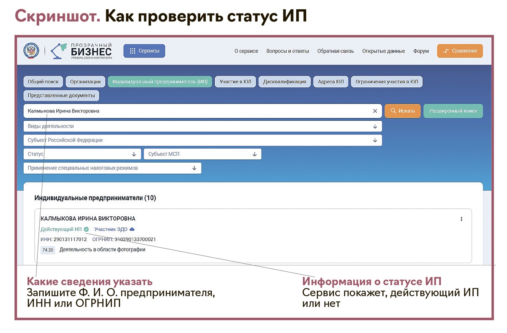Screen dimensions: 507x333
Task: Click the Прозрачный бизнес logo
Action: click(x=82, y=51)
